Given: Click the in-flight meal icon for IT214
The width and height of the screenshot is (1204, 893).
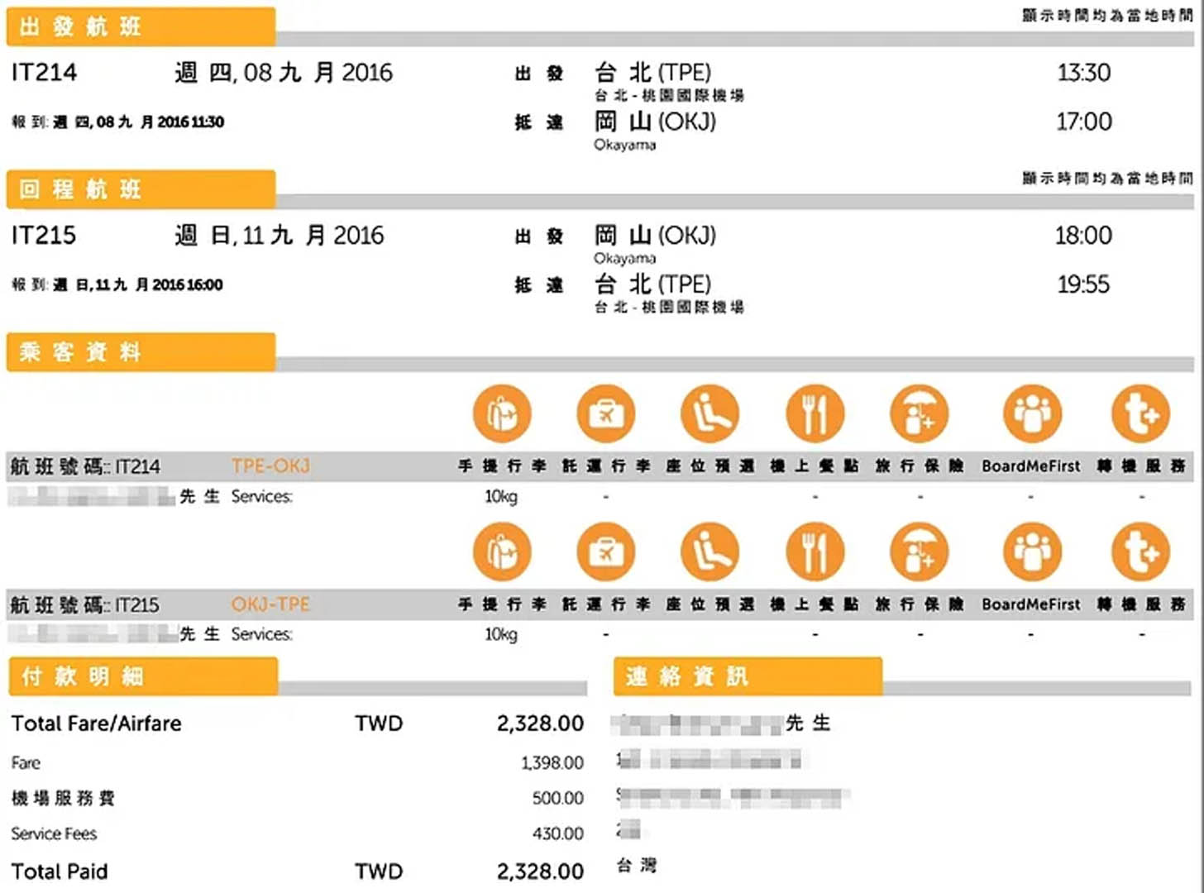Looking at the screenshot, I should (x=815, y=413).
